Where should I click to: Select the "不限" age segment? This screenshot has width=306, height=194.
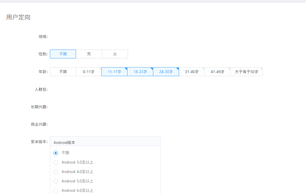click(x=63, y=71)
